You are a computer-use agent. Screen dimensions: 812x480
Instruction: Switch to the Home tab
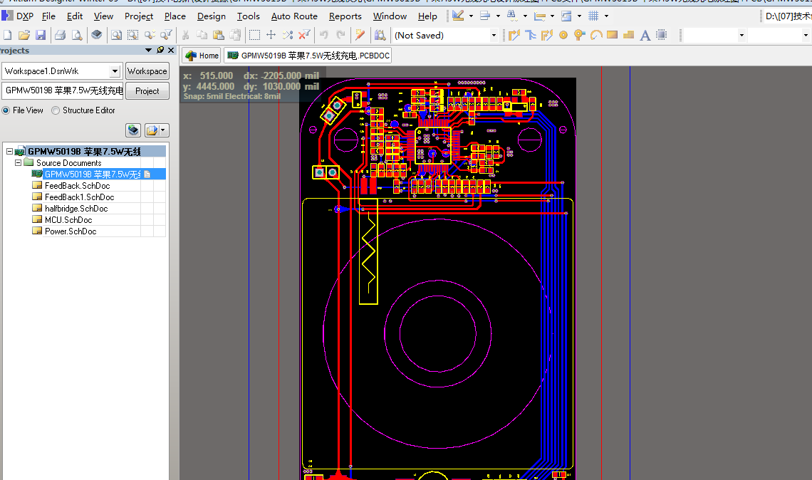click(202, 56)
